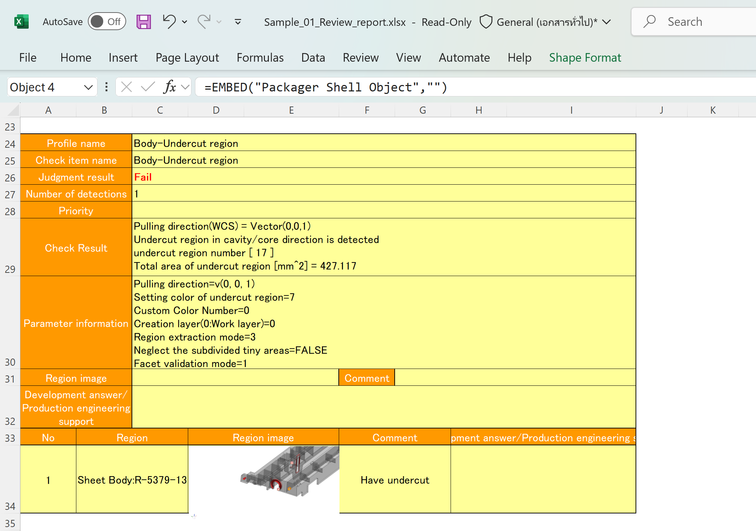756x531 pixels.
Task: Click the sensitivity label shield icon
Action: (486, 22)
